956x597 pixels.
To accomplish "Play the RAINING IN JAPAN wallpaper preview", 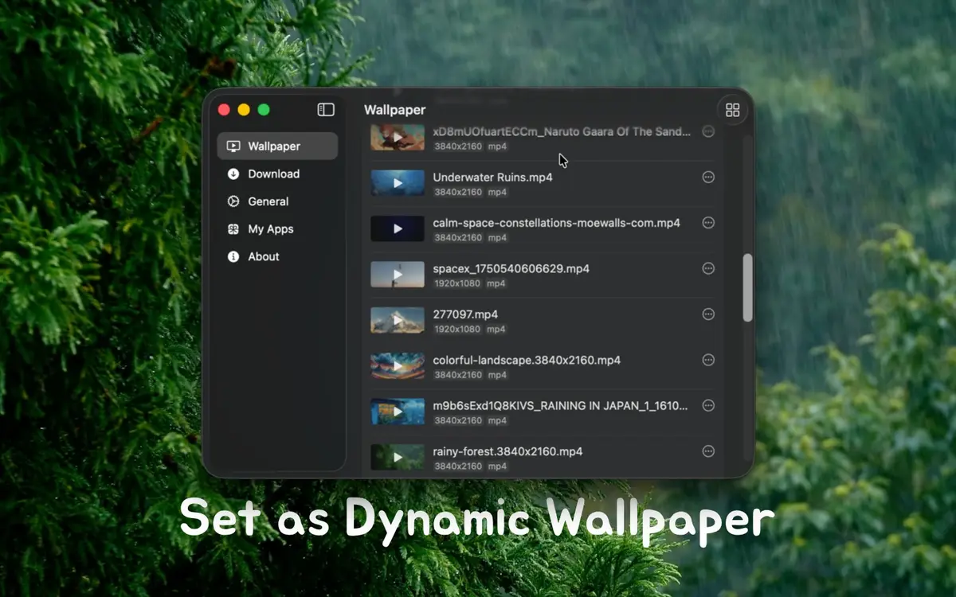I will 397,412.
